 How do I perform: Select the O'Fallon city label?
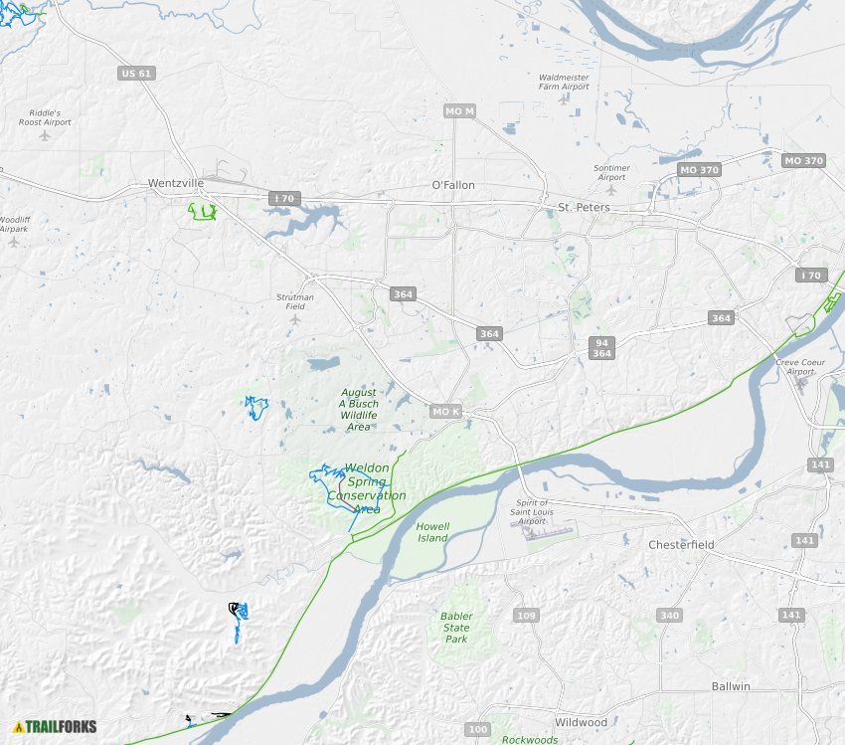tap(453, 185)
